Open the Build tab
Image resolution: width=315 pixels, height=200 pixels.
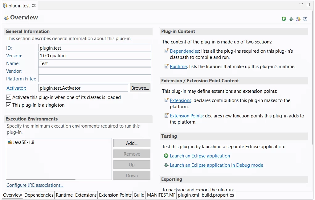pyautogui.click(x=139, y=195)
